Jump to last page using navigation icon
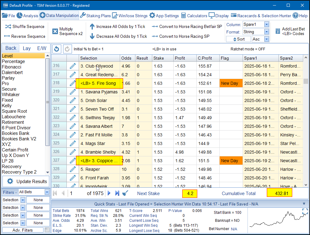This screenshot has width=310, height=235. pyautogui.click(x=117, y=193)
